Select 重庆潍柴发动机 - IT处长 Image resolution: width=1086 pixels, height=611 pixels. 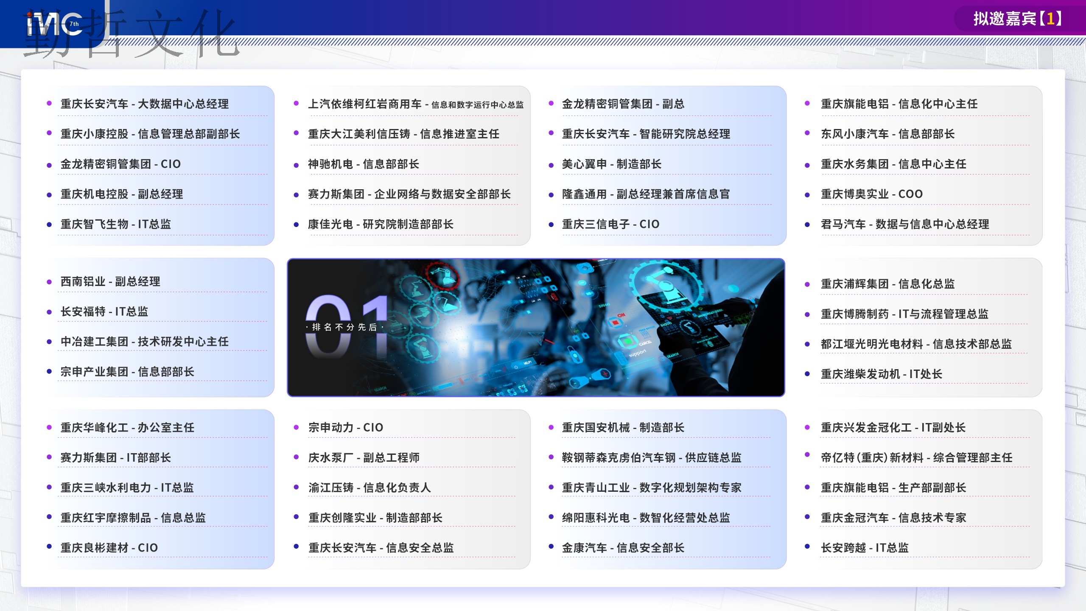click(x=882, y=374)
